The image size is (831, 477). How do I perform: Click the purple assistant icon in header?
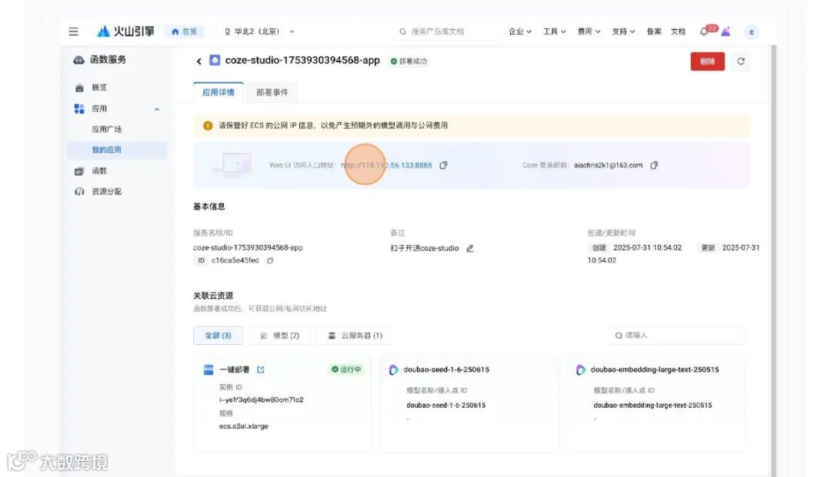(726, 31)
